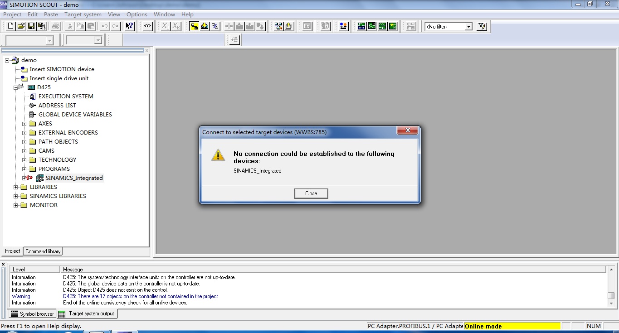Click the blue-and-orange control panel icon

[343, 26]
